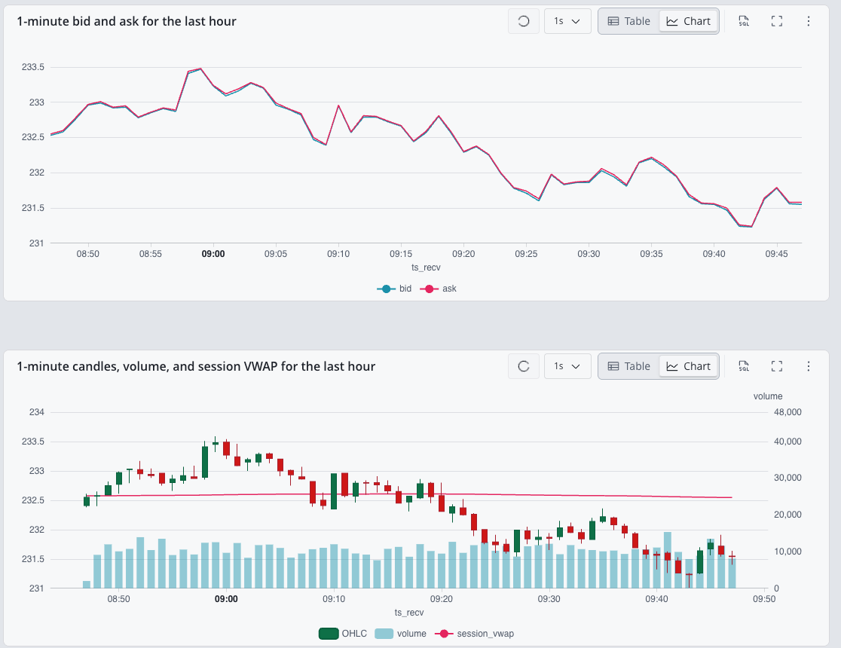Image resolution: width=841 pixels, height=648 pixels.
Task: Click the 10,000 volume axis label
Action: point(787,552)
